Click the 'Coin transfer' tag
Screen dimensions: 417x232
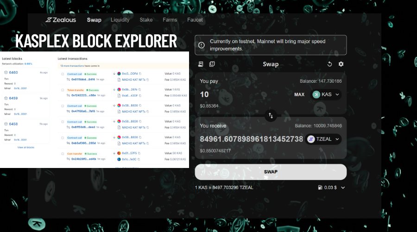click(75, 154)
